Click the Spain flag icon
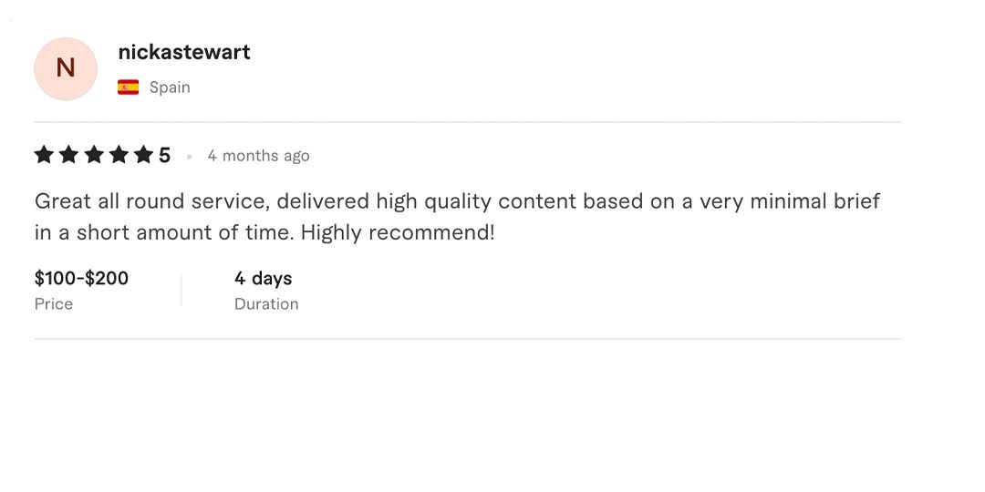Screen dimensions: 985x492 pyautogui.click(x=129, y=87)
